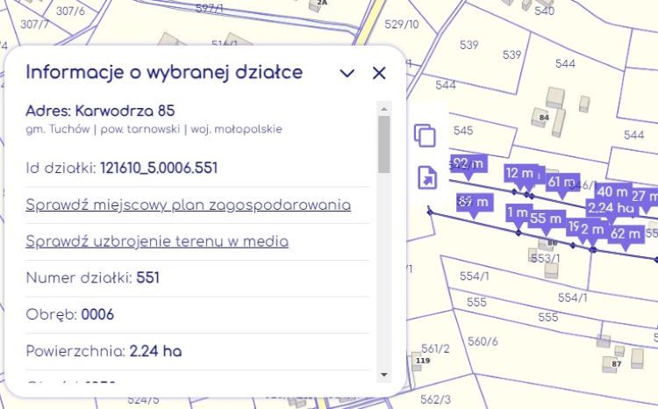This screenshot has width=658, height=409.
Task: Click the Informacje o wybranej działce title
Action: pyautogui.click(x=164, y=72)
